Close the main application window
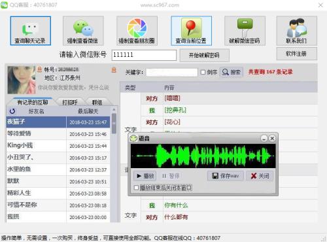 (x=320, y=5)
